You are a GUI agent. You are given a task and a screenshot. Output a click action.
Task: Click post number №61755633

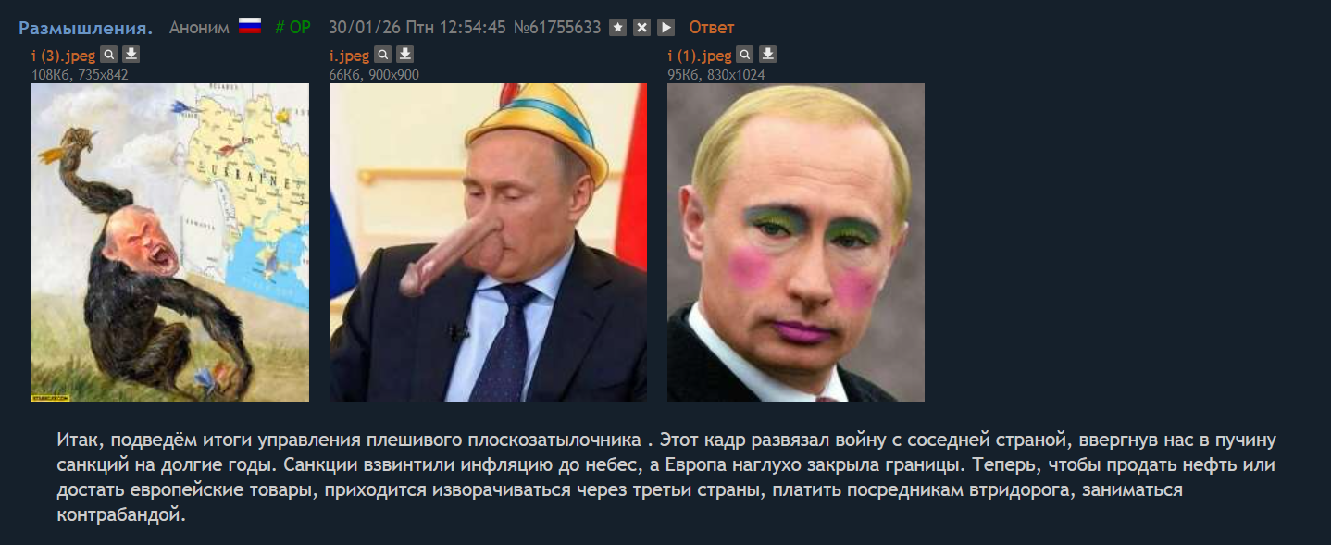556,28
